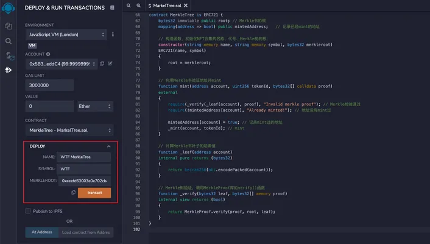Click the sign message edit icon
This screenshot has width=430, height=244.
[x=110, y=63]
